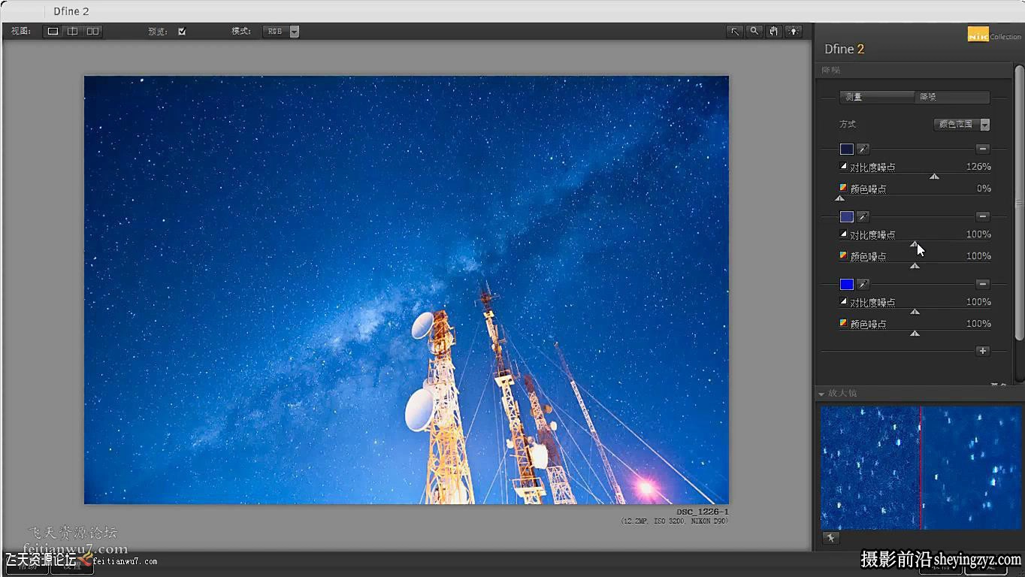
Task: Toggle the 预览 preview checkbox
Action: tap(182, 32)
